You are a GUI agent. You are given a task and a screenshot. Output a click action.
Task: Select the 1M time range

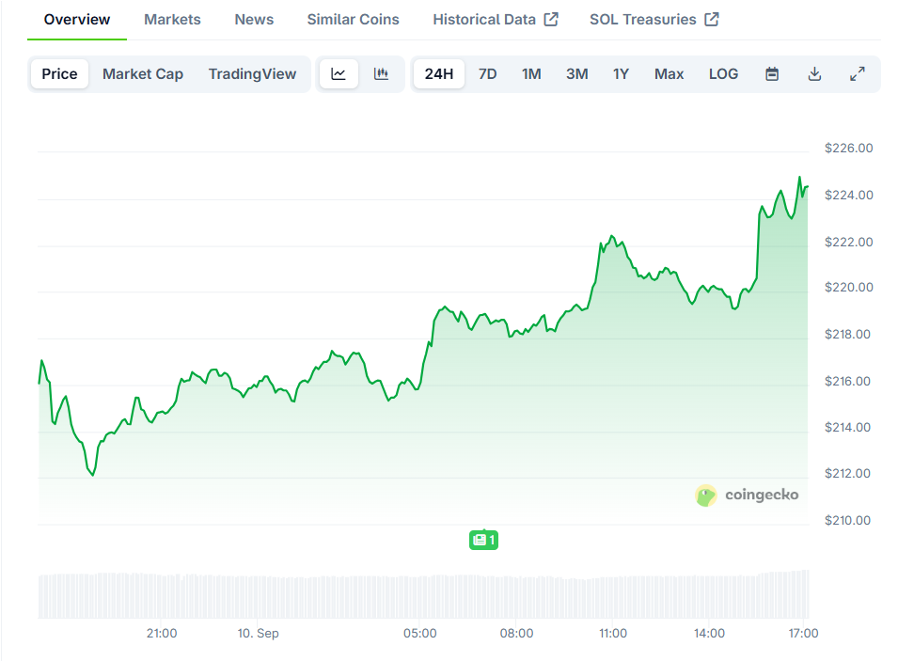pos(531,74)
